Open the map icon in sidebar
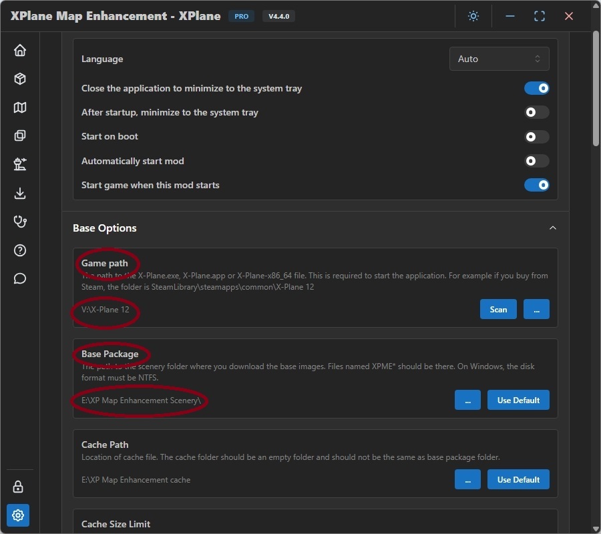This screenshot has height=534, width=601. point(20,107)
